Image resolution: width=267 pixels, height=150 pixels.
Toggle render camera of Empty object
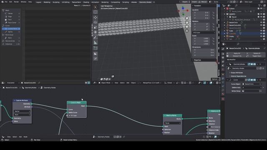click(x=264, y=36)
